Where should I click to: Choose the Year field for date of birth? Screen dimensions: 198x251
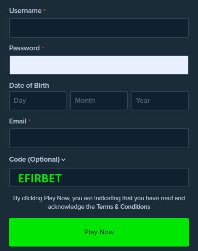coord(160,101)
